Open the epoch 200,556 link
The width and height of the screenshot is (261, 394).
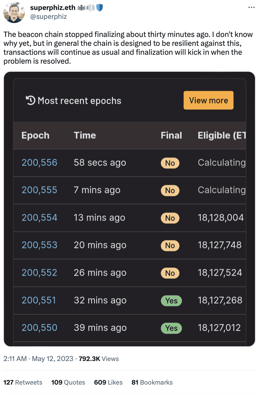[x=40, y=162]
